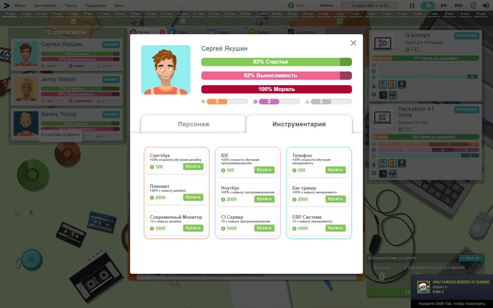Viewport: 493px width, 308px height.
Task: Click УПРАВЛЕНИЕ for the Q-konops project
Action: click(x=467, y=36)
